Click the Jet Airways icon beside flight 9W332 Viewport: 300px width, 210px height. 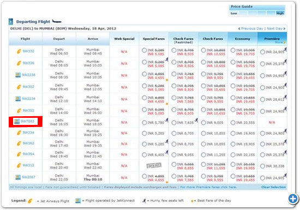click(x=19, y=51)
